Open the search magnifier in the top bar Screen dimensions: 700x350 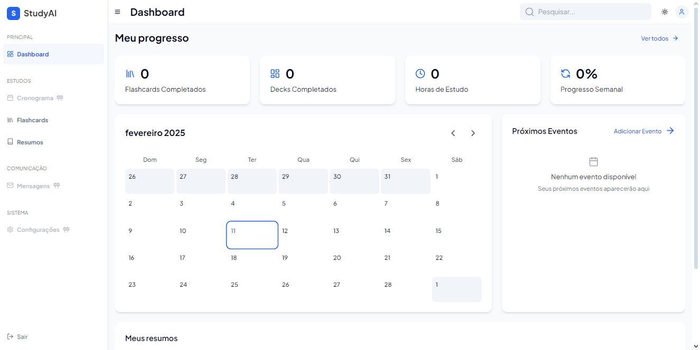click(529, 12)
